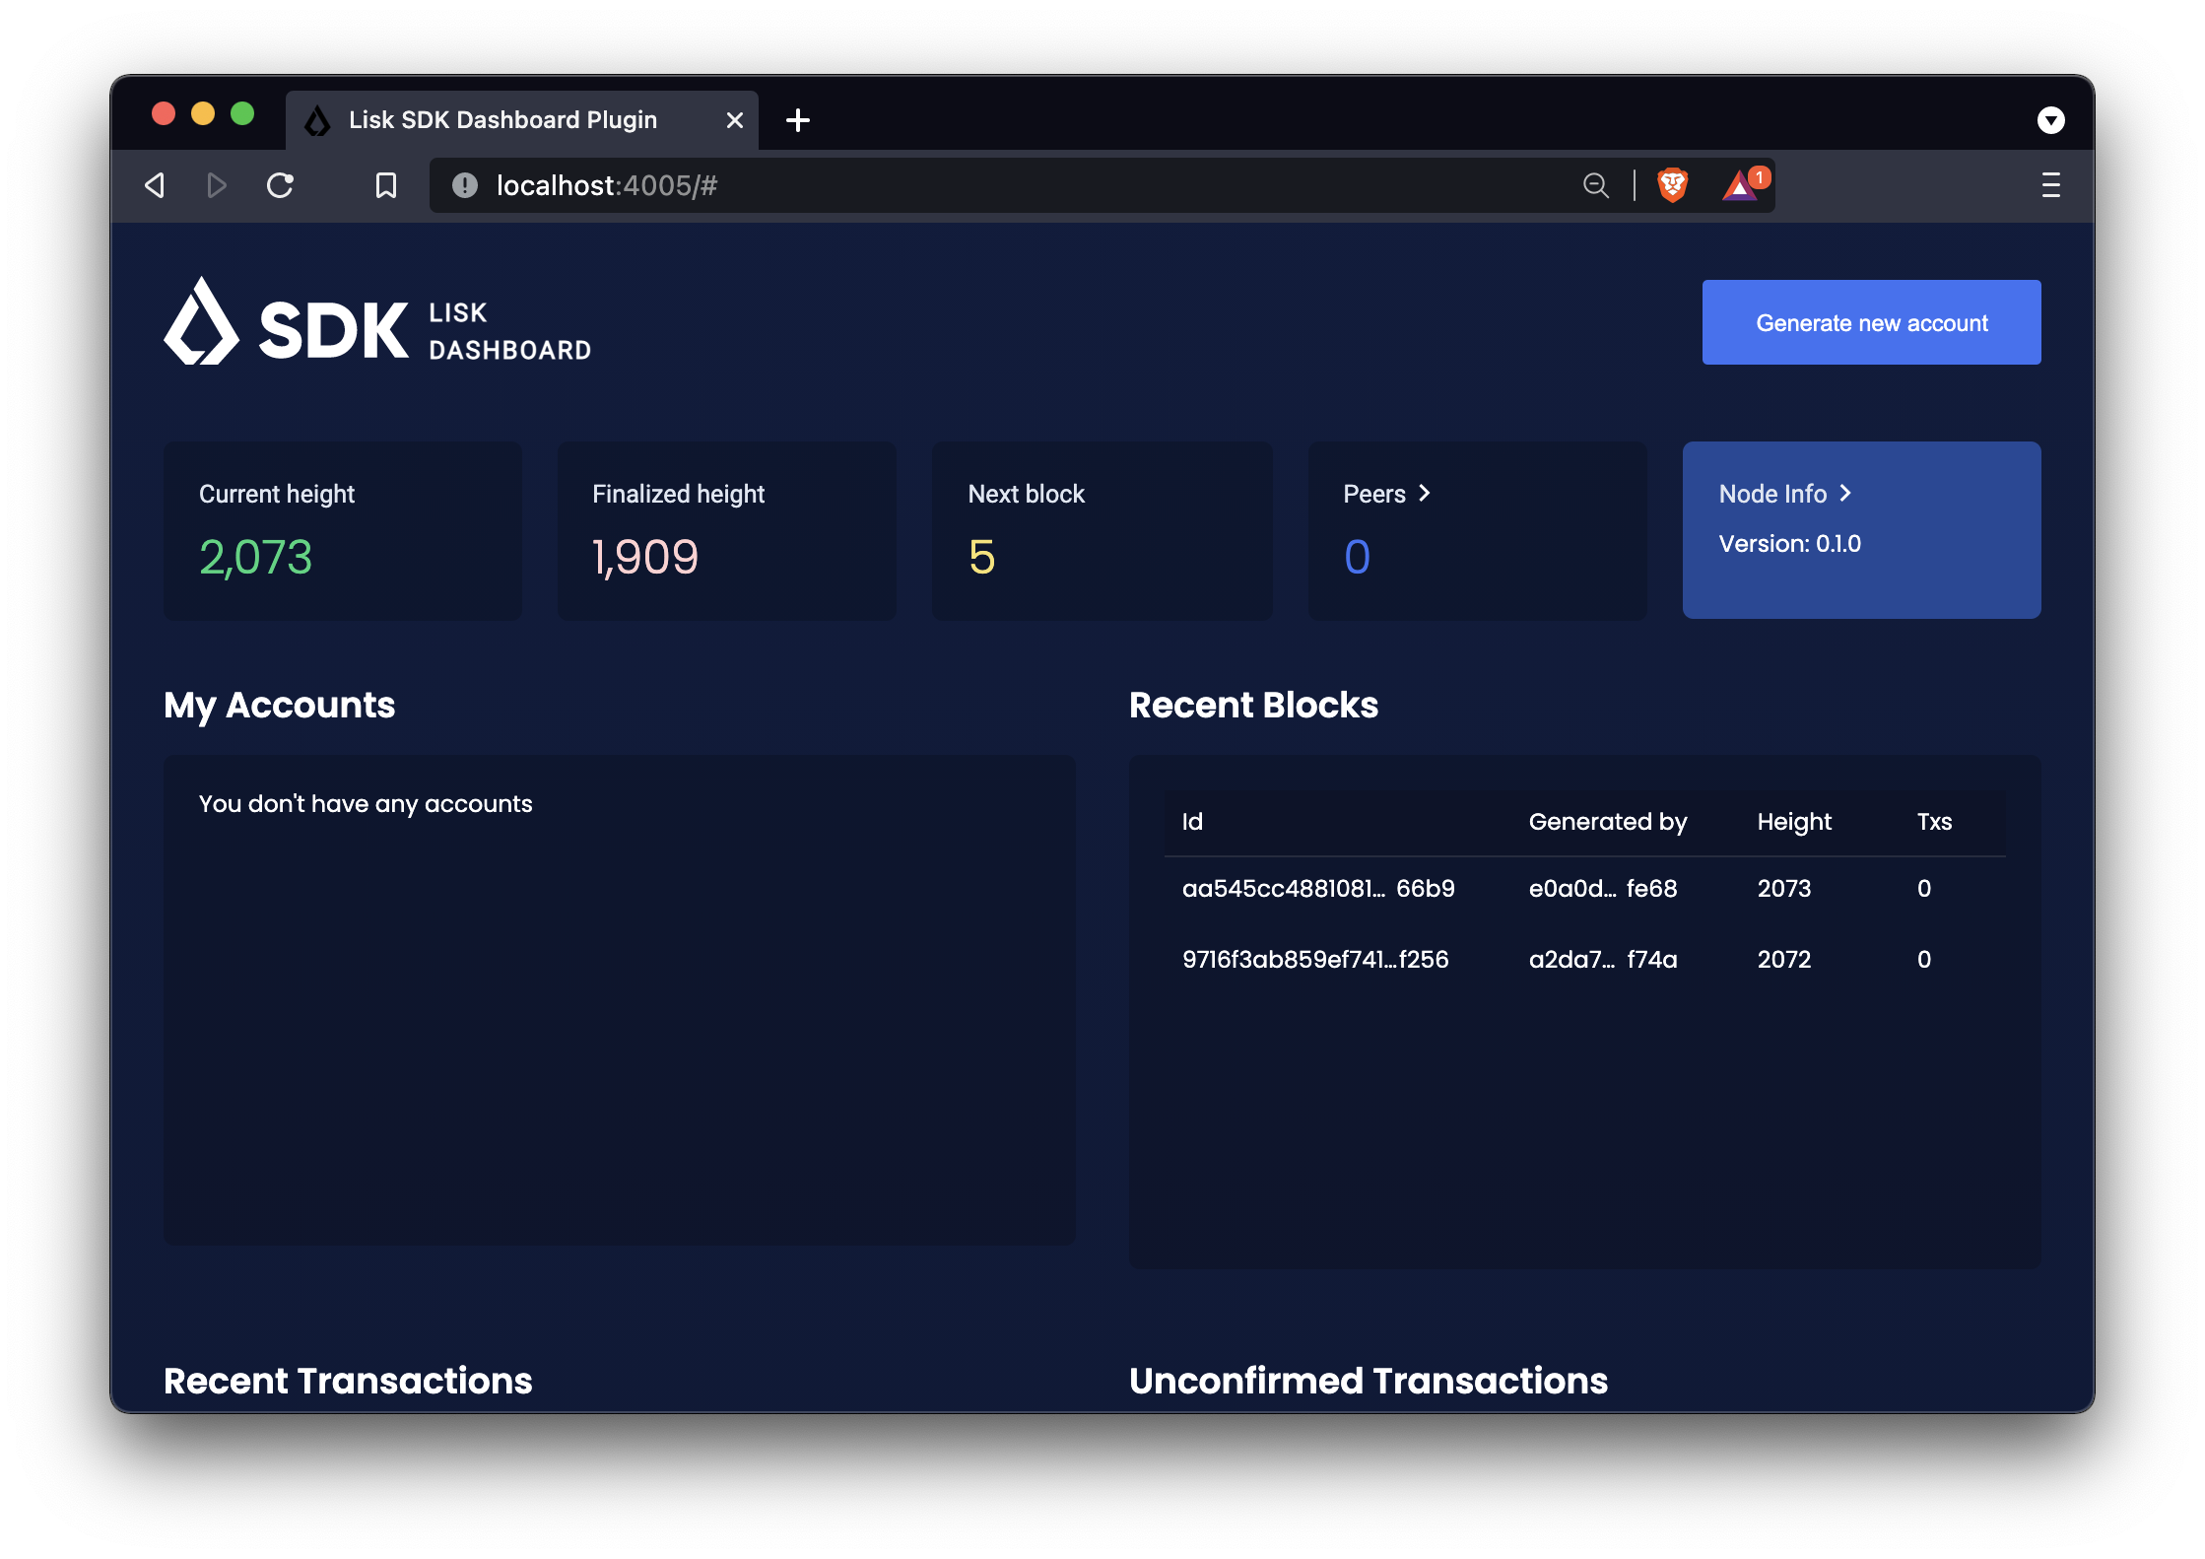The image size is (2205, 1559).
Task: Click the Version: 0.1.0 text
Action: [1790, 544]
